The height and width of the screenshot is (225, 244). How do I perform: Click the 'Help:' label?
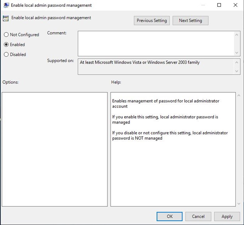pyautogui.click(x=116, y=82)
